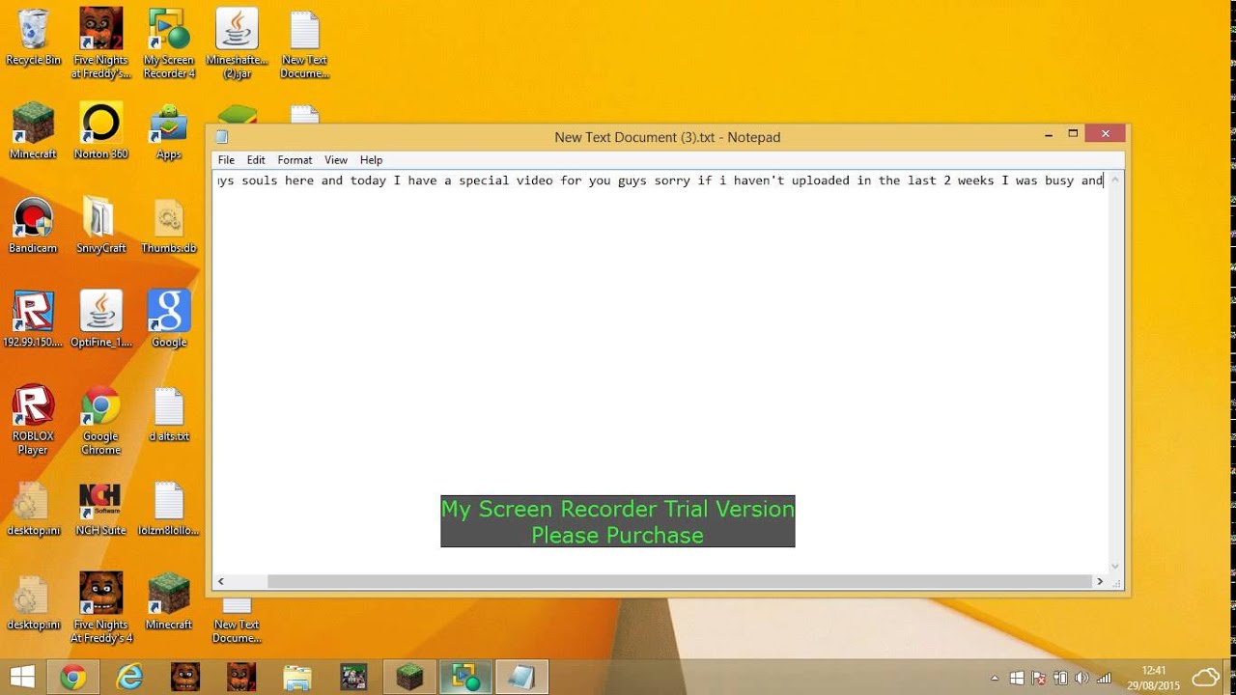The height and width of the screenshot is (695, 1236).
Task: Select the OptiFine_1... jar file icon
Action: [x=101, y=320]
